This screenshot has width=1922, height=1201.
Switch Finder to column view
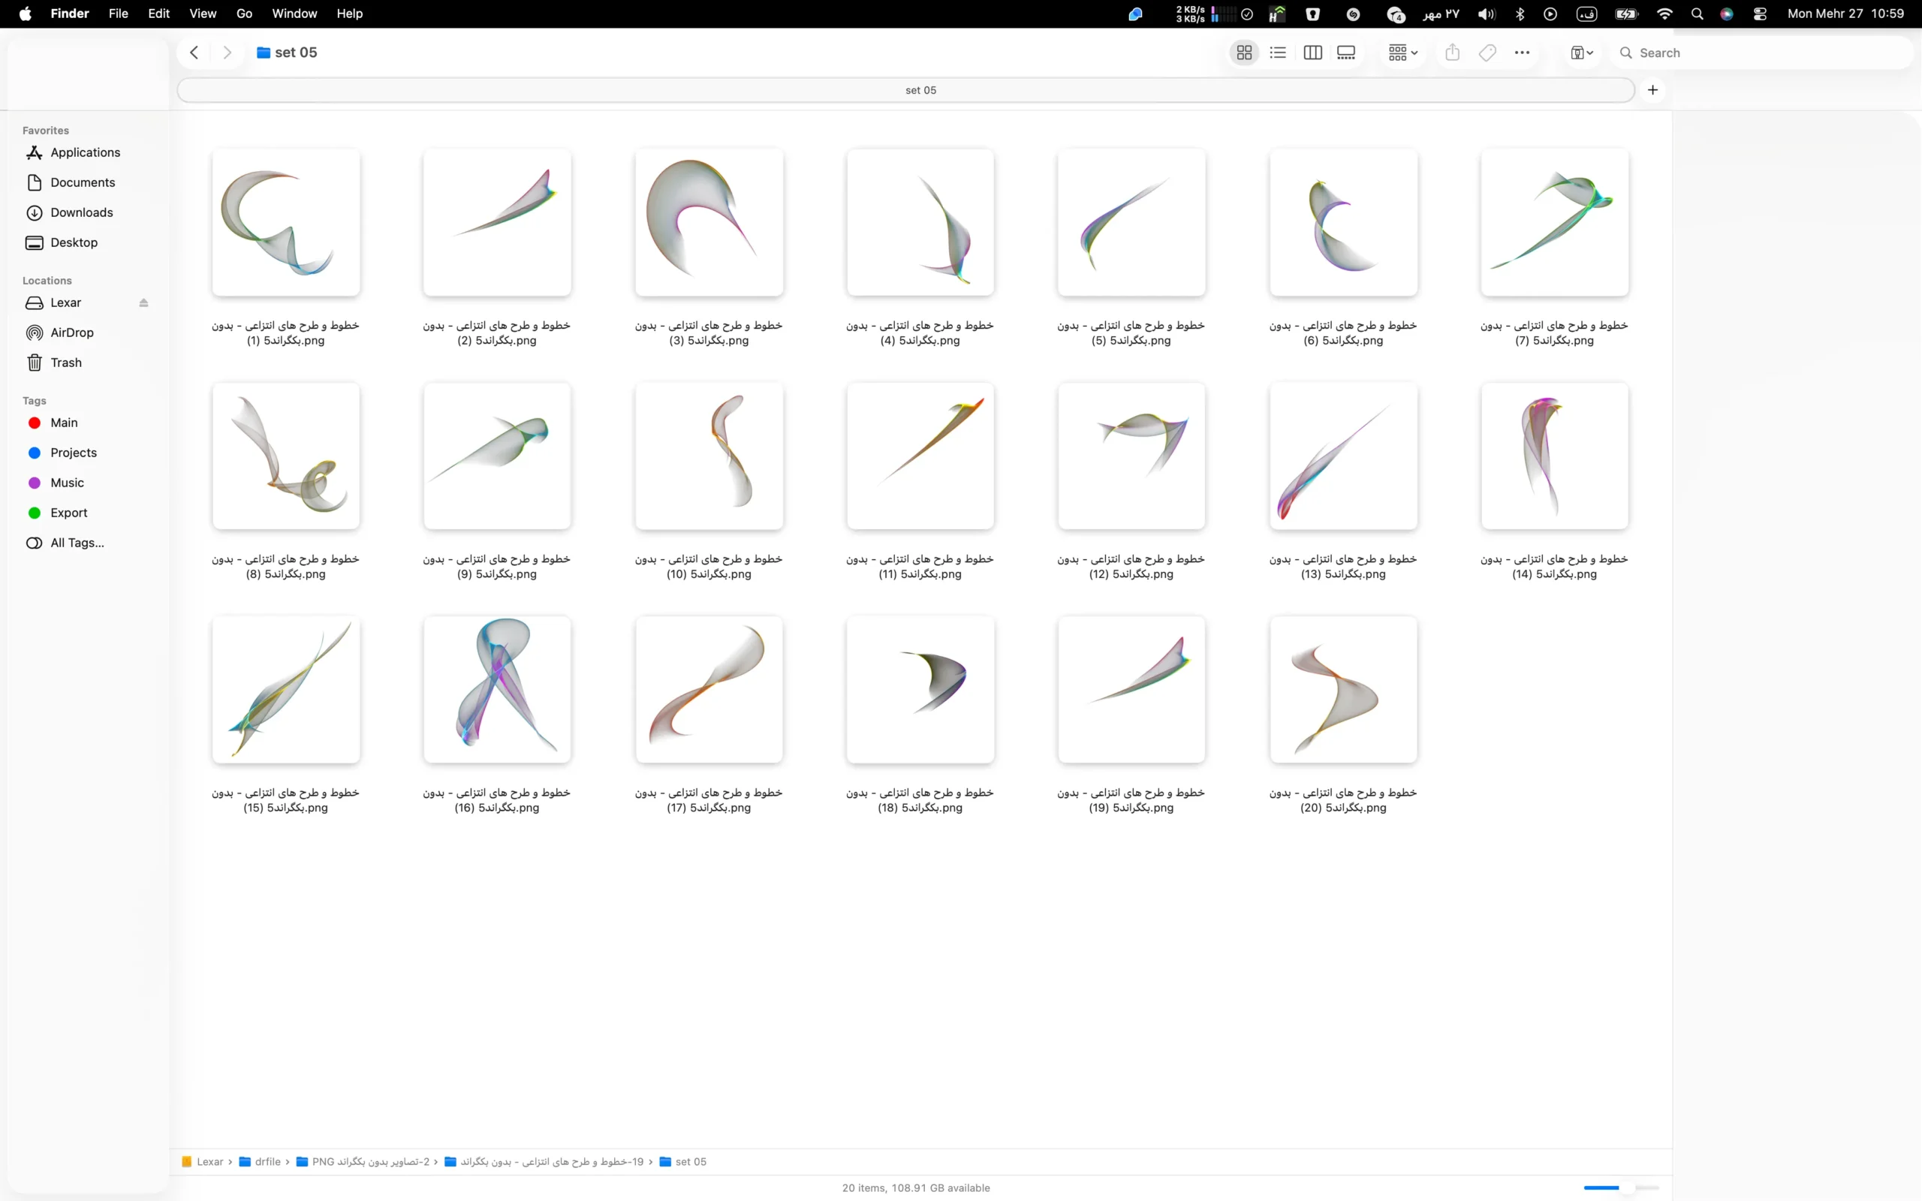coord(1312,53)
